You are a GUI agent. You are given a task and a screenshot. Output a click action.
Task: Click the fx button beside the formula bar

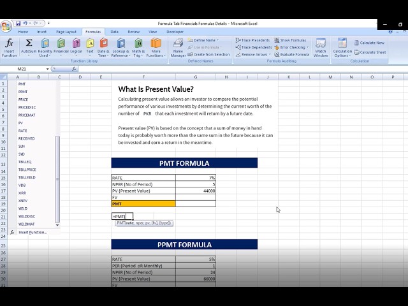pos(74,69)
